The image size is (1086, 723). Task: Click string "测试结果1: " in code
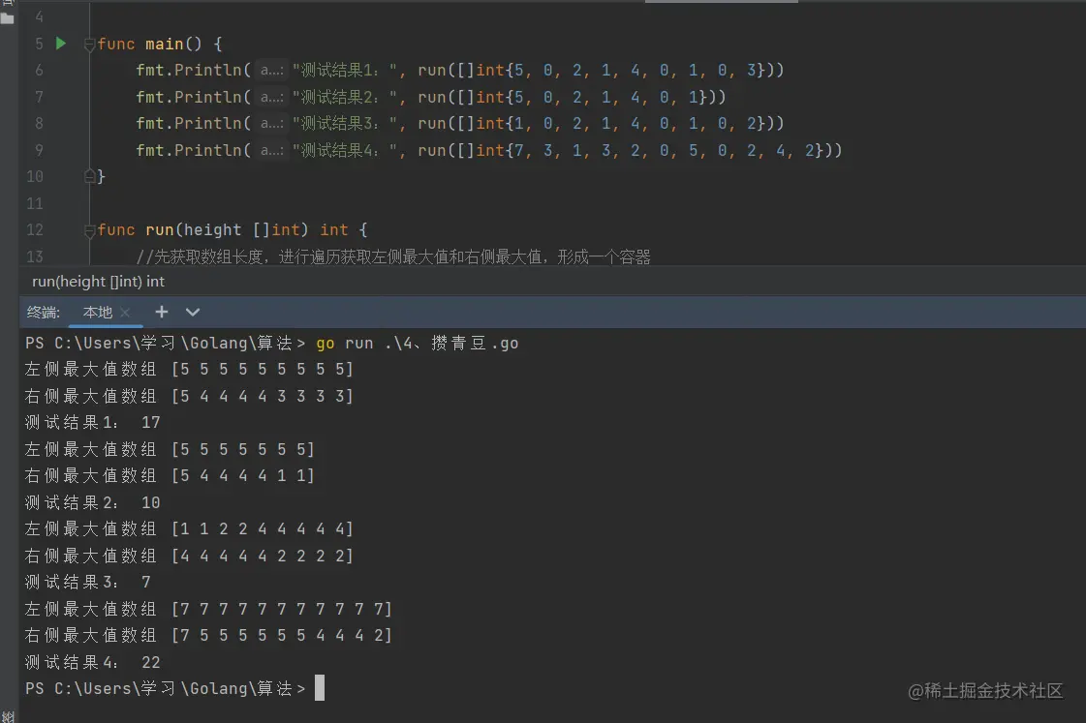click(344, 70)
